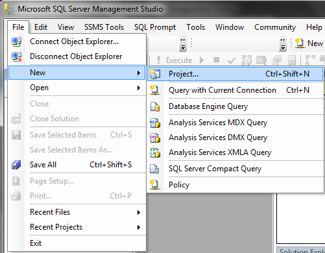The height and width of the screenshot is (253, 325).
Task: Open the View menu
Action: (x=66, y=27)
